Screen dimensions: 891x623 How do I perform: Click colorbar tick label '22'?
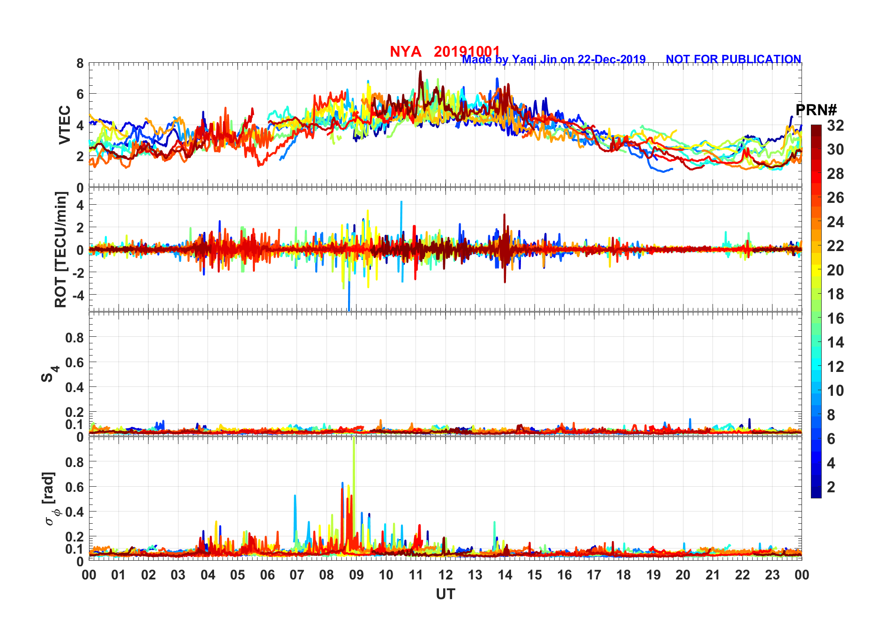[835, 246]
